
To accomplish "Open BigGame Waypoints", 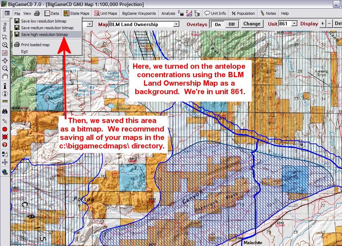I will point(139,13).
